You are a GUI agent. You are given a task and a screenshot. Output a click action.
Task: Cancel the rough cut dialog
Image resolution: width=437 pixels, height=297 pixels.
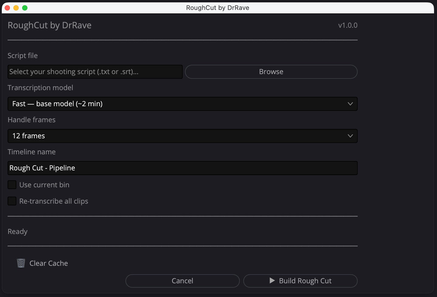tap(182, 281)
